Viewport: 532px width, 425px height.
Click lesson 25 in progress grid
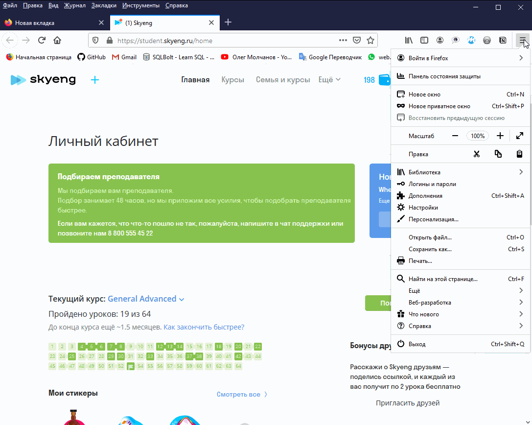tap(71, 356)
